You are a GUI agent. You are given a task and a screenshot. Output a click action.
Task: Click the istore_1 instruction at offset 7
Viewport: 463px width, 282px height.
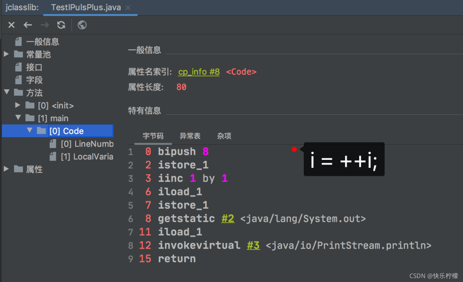point(183,205)
